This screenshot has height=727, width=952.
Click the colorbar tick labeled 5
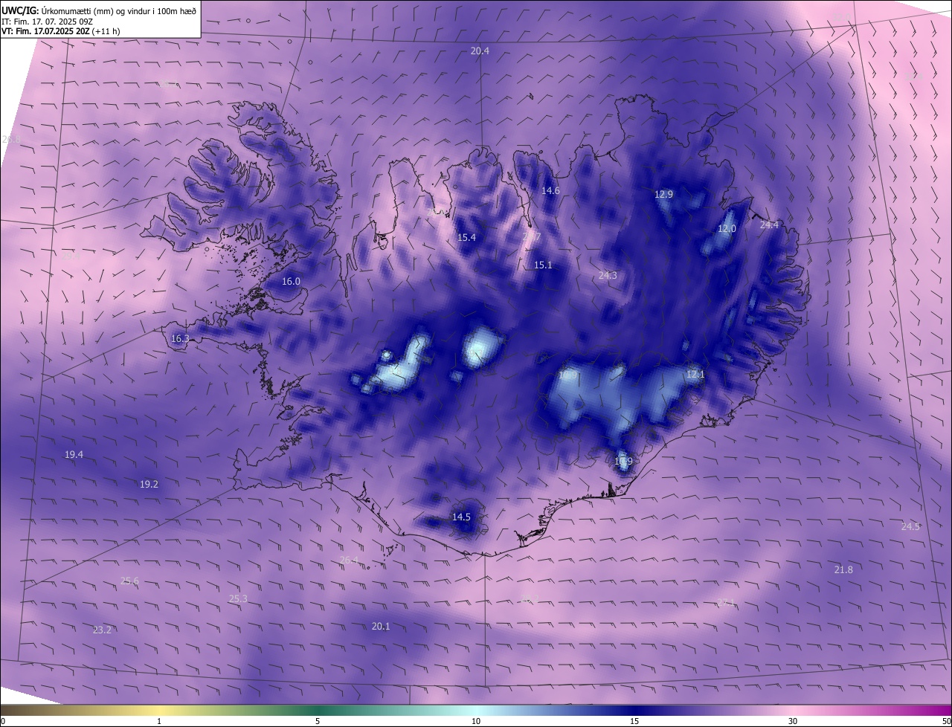(318, 721)
